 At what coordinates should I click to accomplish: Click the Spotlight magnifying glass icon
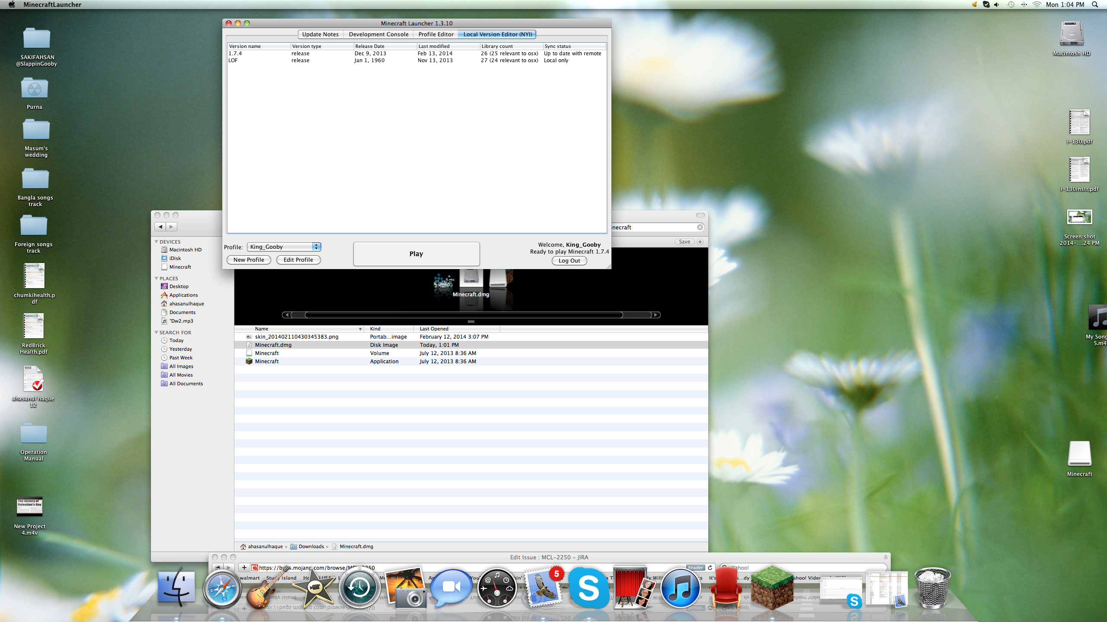point(1095,5)
